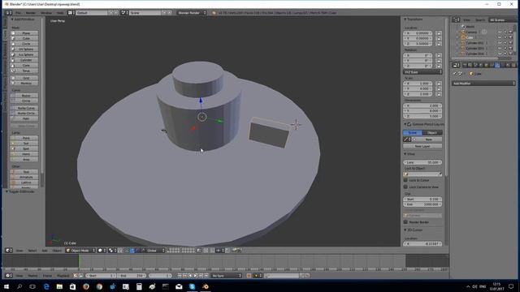Add a Bezier curve
Image resolution: width=520 pixels, height=292 pixels.
point(24,96)
